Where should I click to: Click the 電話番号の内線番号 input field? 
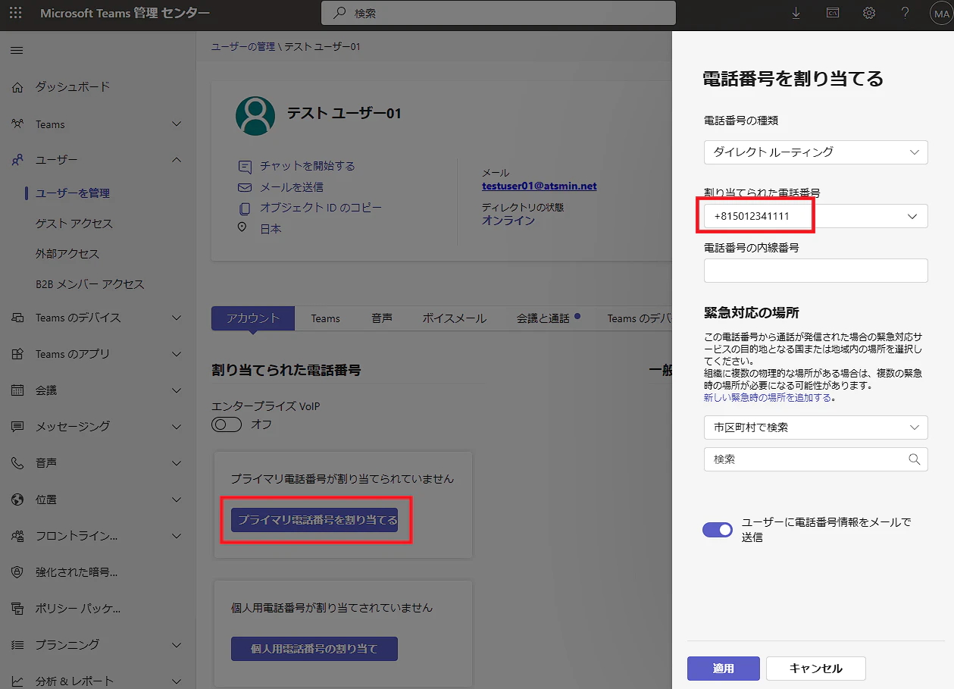(x=815, y=271)
